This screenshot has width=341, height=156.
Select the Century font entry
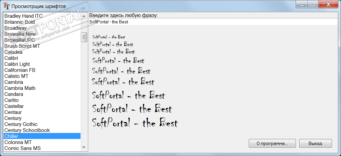42,118
